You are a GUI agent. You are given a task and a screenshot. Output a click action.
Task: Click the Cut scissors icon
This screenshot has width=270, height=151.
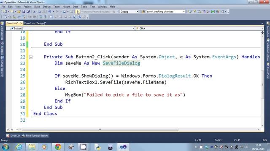click(34, 12)
